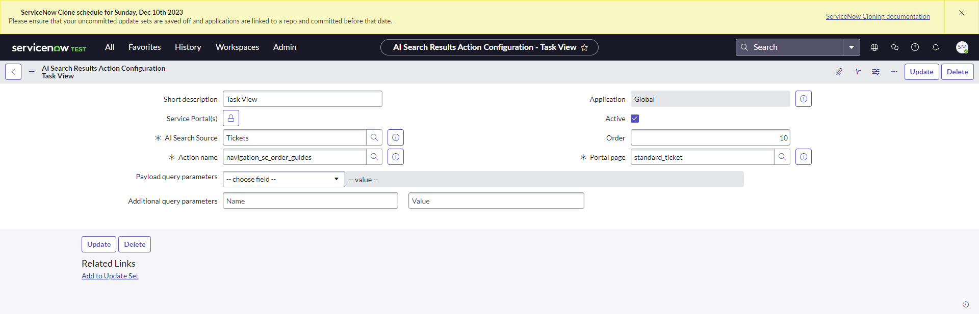Preview the Action name record info

coord(396,157)
